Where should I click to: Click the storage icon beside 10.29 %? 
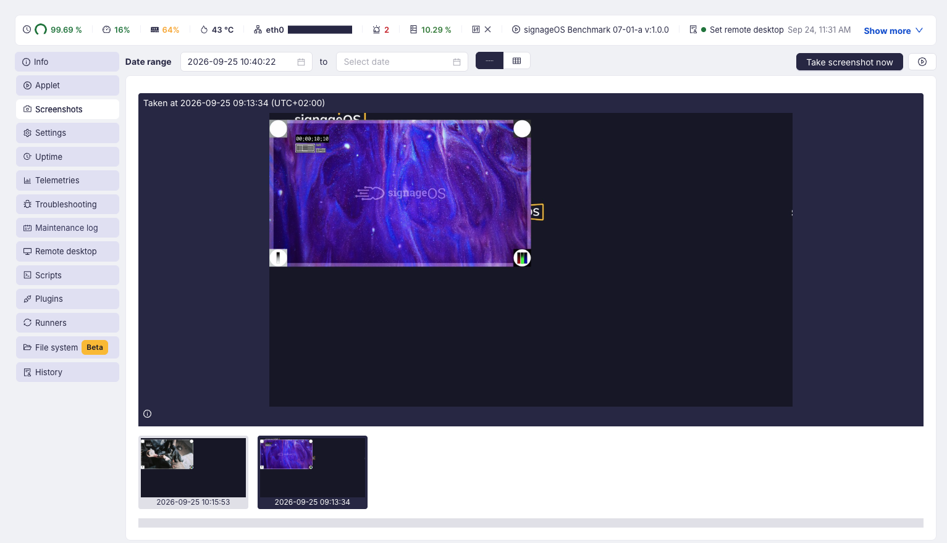click(413, 30)
